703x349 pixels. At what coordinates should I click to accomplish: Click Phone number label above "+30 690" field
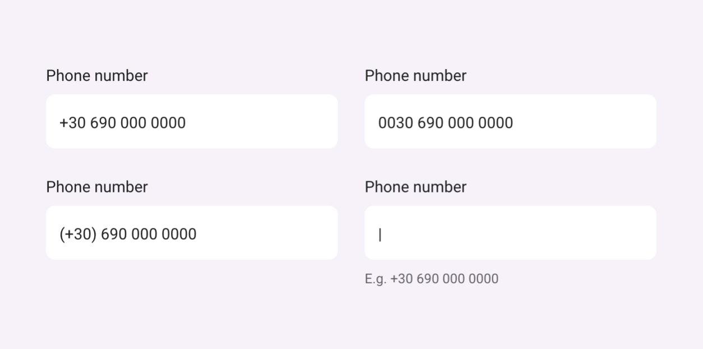tap(96, 76)
